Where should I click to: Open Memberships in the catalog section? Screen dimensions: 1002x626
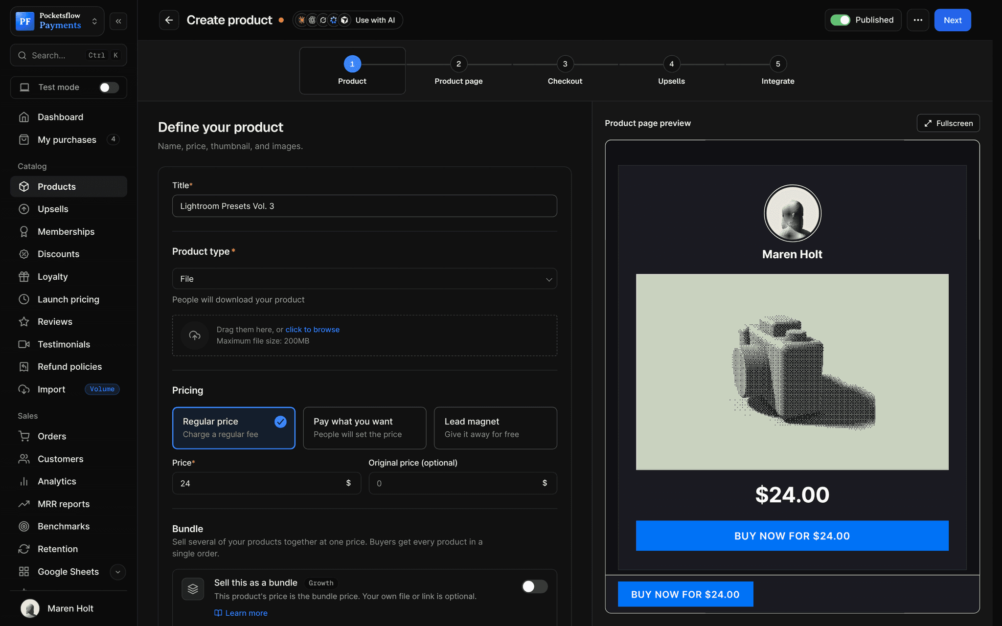[x=68, y=231]
